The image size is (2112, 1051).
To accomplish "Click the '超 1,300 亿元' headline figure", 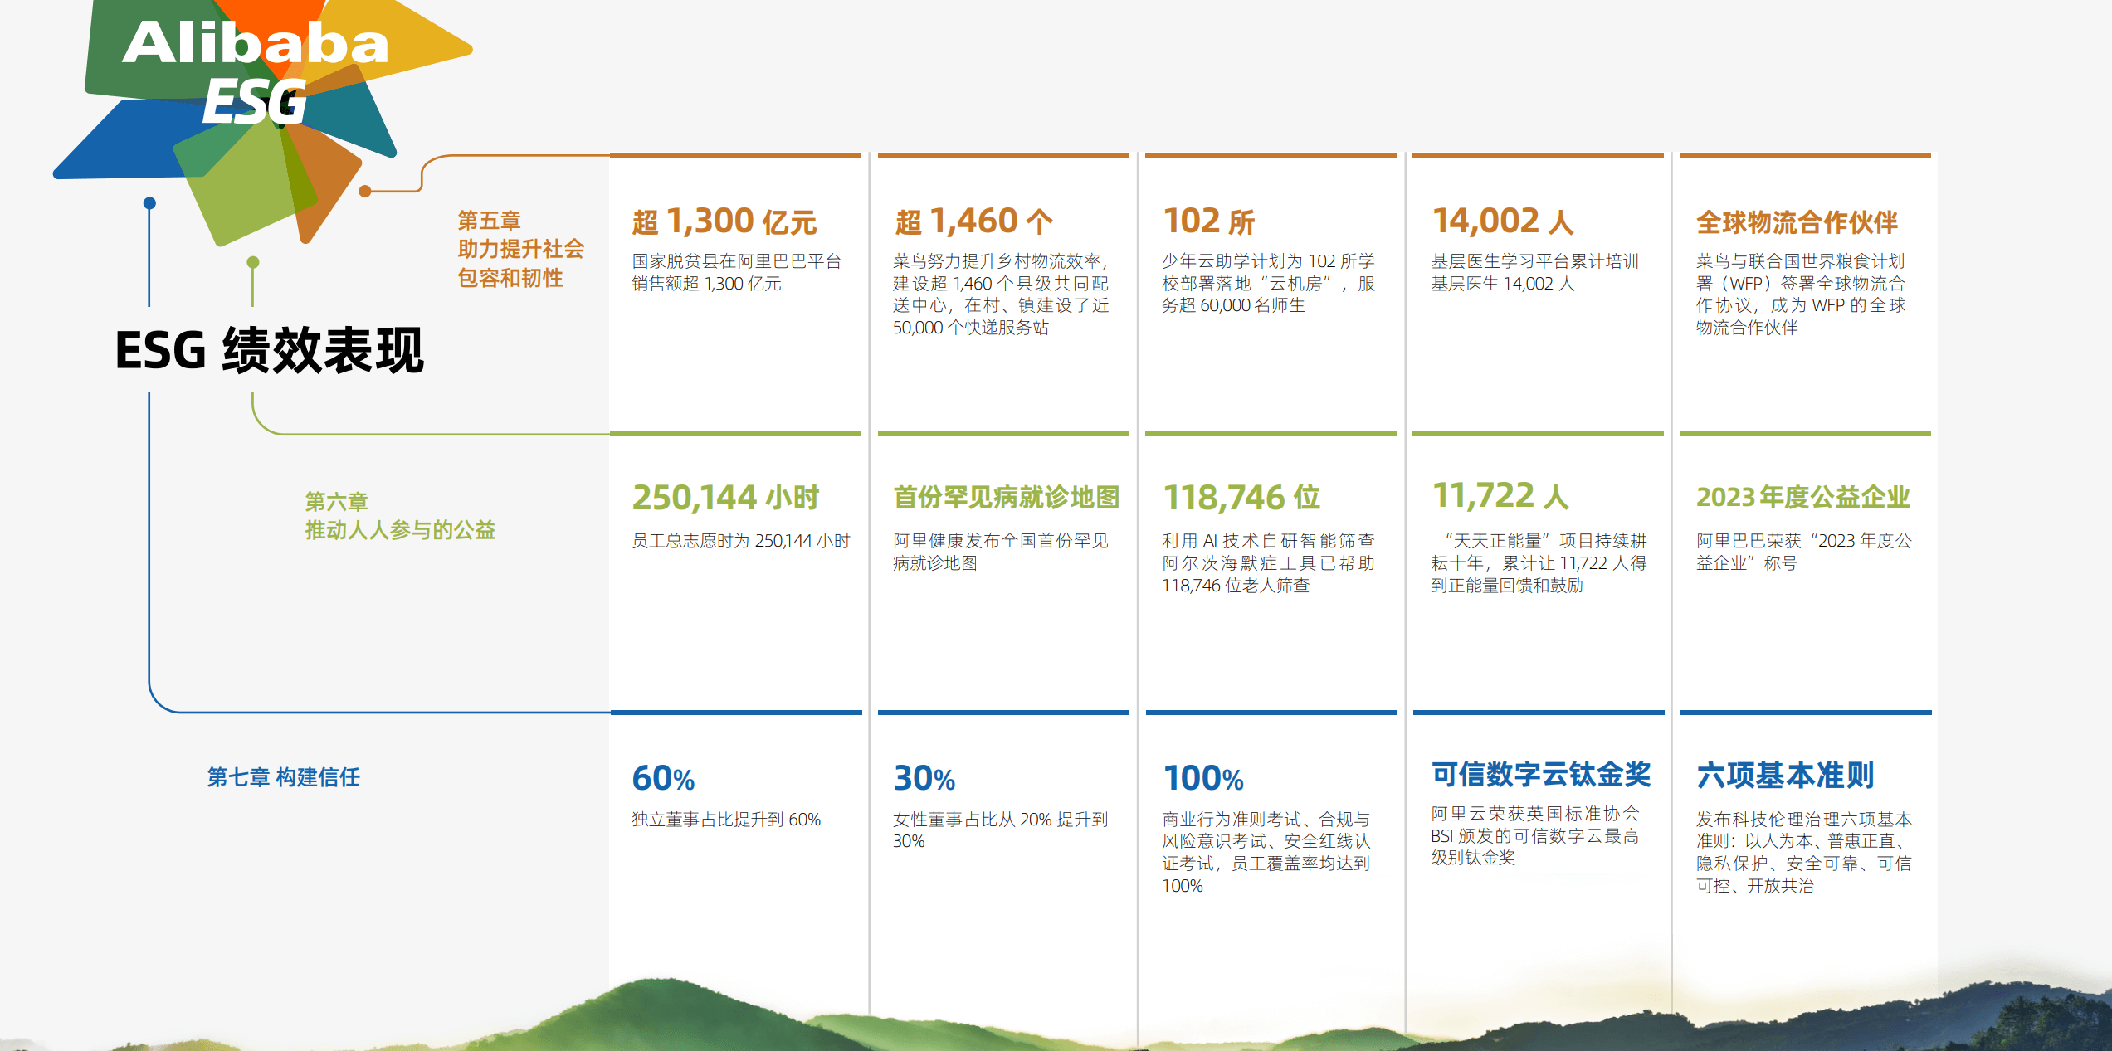I will coord(724,221).
